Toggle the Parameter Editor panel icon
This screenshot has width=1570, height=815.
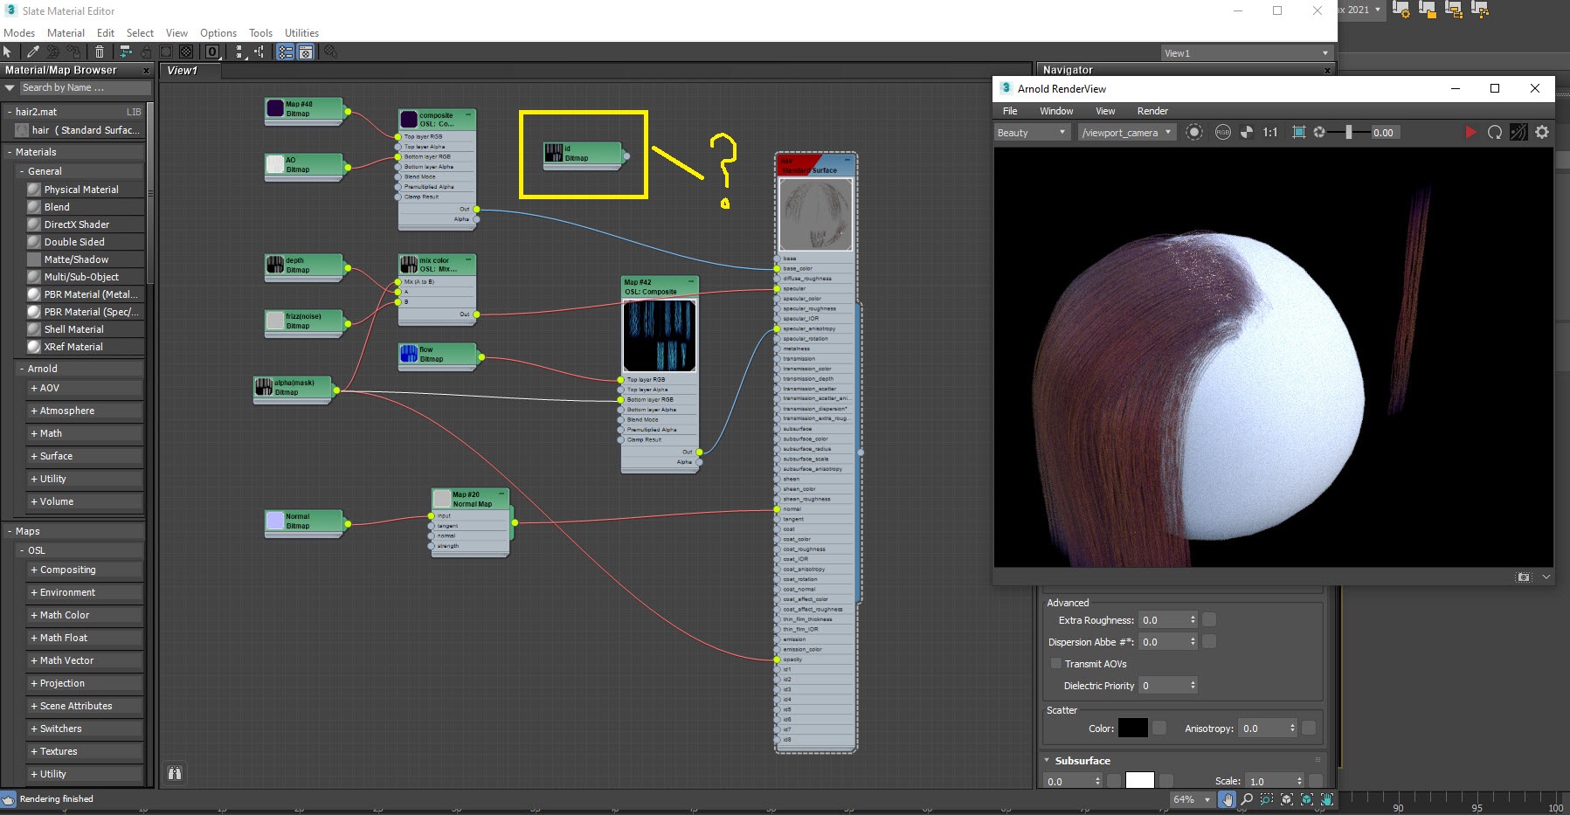tap(305, 52)
